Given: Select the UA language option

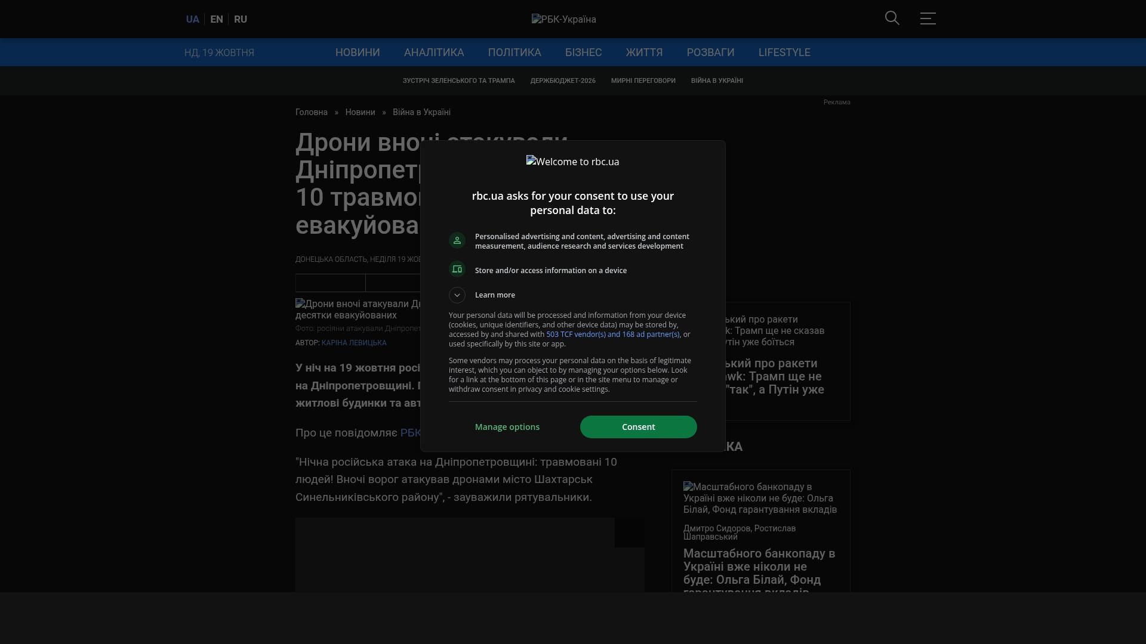Looking at the screenshot, I should (192, 19).
